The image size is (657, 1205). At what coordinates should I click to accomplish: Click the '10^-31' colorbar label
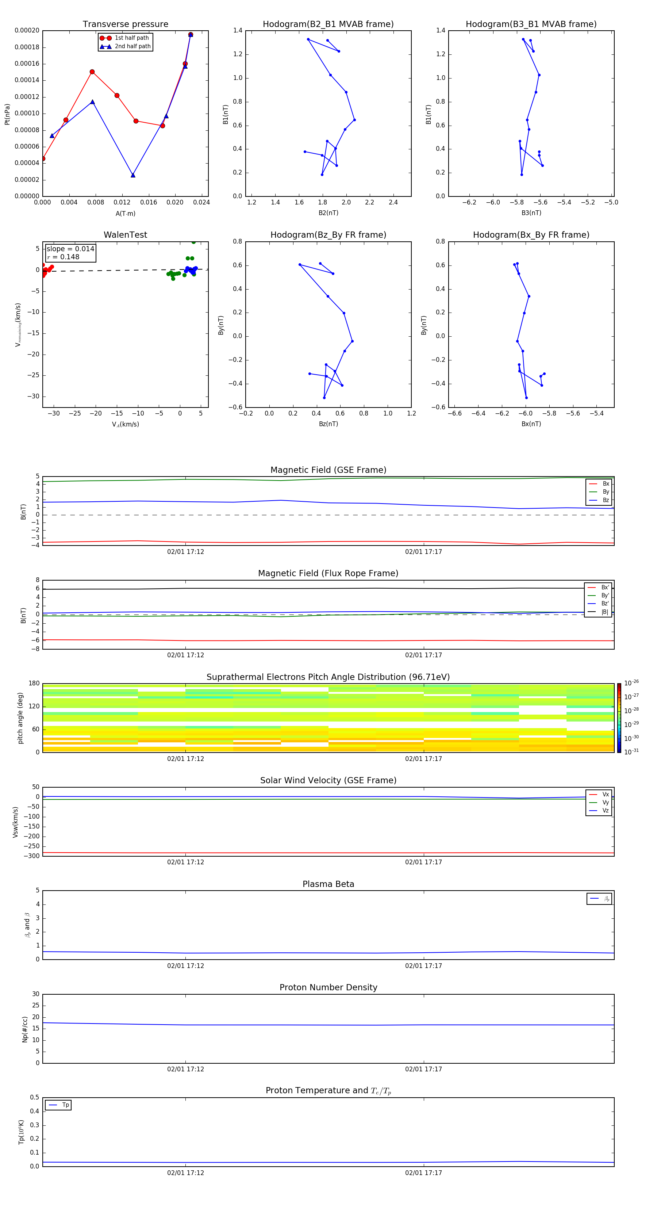tap(631, 752)
